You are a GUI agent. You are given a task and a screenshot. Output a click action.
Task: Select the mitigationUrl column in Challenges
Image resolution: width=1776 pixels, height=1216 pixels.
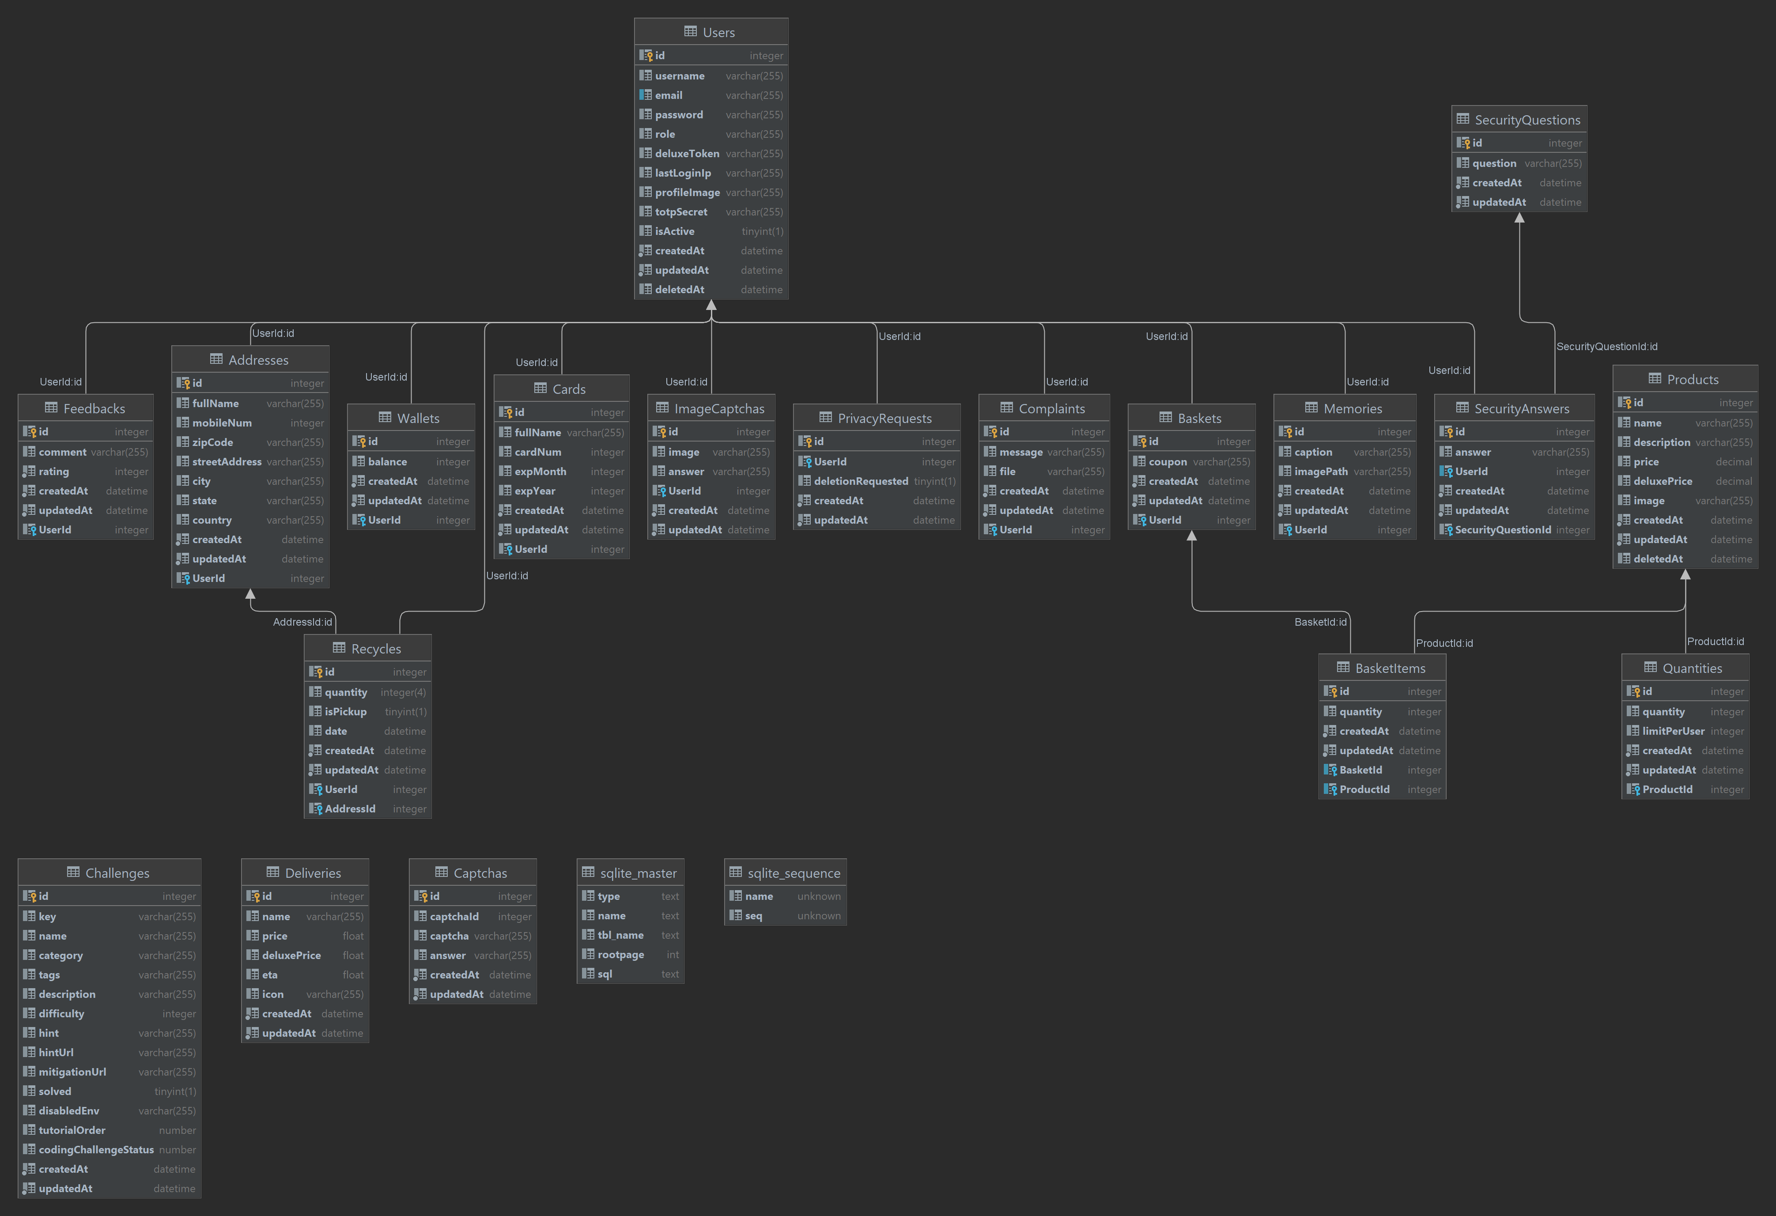109,1072
